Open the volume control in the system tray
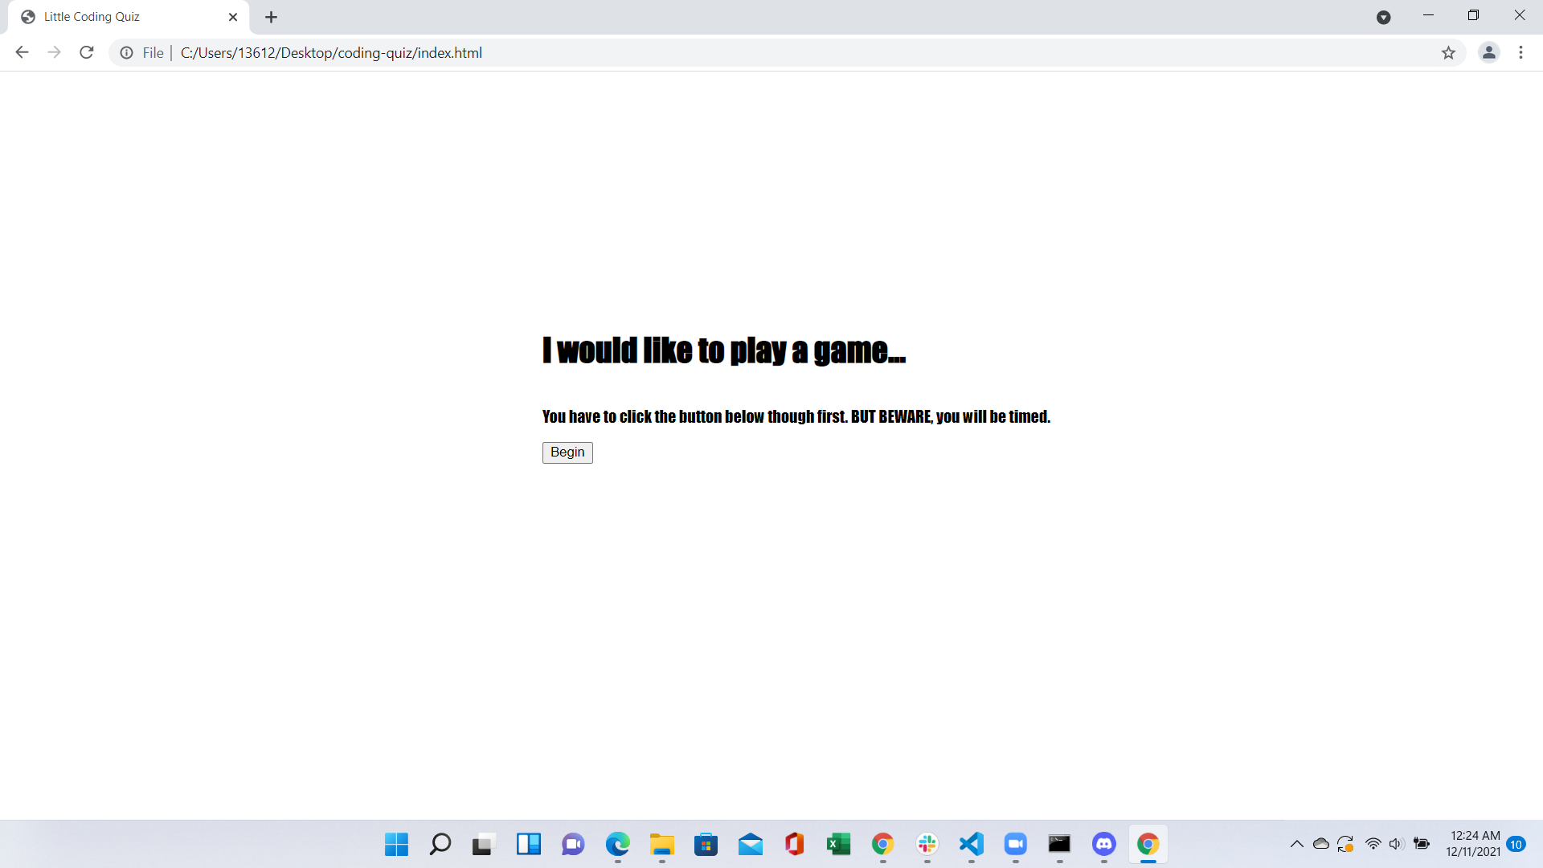Viewport: 1543px width, 868px height. (x=1395, y=844)
